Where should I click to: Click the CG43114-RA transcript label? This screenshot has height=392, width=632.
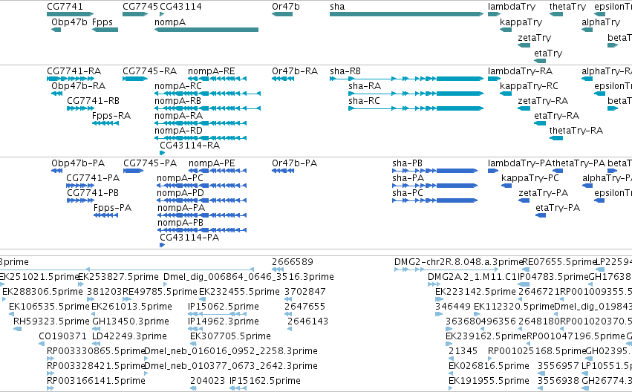pos(190,146)
